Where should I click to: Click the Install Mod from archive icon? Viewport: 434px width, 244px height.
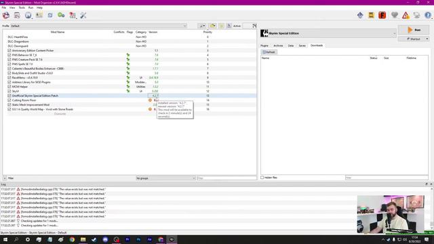(x=17, y=15)
